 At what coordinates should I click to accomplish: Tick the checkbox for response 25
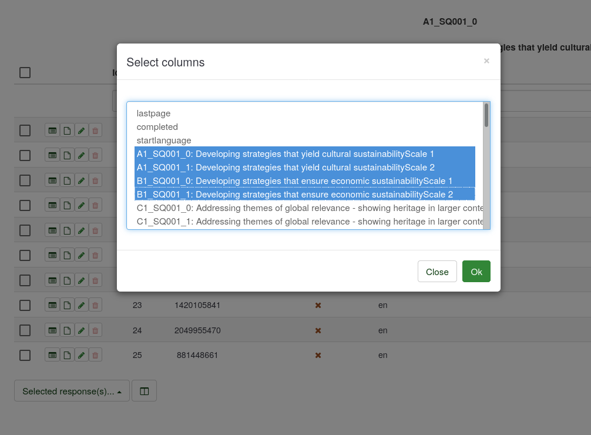[25, 355]
